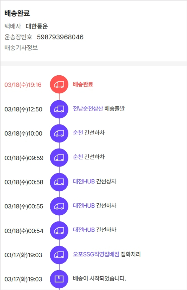Click the 03/18(수)19:16 timestamp
Image resolution: width=187 pixels, height=290 pixels.
point(23,85)
